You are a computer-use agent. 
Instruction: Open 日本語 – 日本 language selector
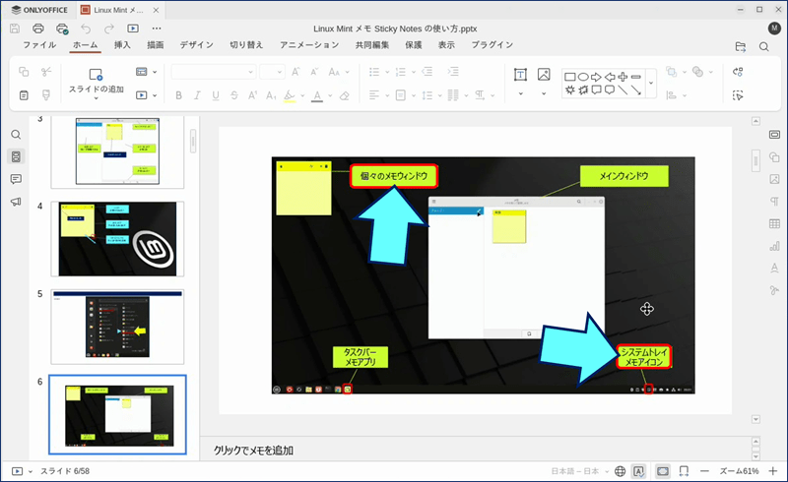coord(579,471)
